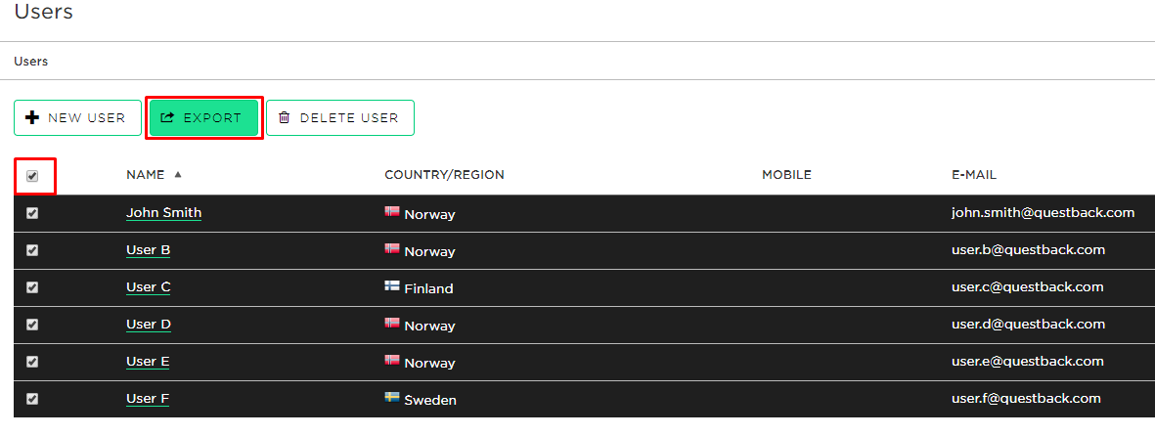Open the User C link
1155x436 pixels.
[x=148, y=287]
